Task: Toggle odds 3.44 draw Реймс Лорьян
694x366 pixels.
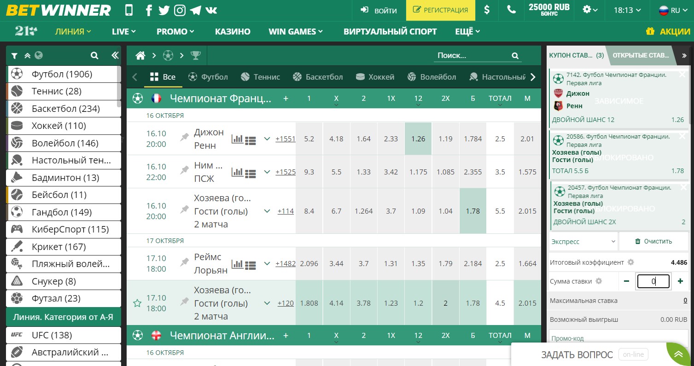Action: coord(336,264)
